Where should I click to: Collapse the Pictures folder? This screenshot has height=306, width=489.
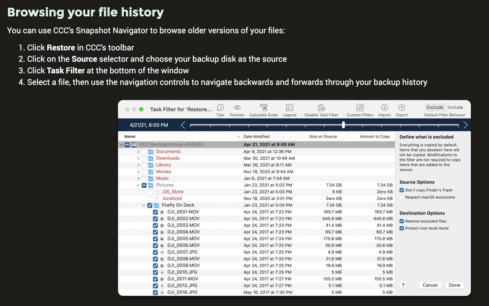(138, 185)
